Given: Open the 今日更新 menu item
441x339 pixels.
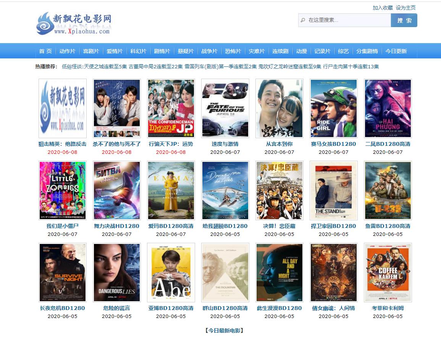Looking at the screenshot, I should click(x=396, y=51).
